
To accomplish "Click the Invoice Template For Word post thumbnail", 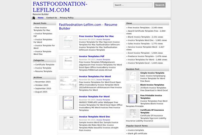I will 68,103.
